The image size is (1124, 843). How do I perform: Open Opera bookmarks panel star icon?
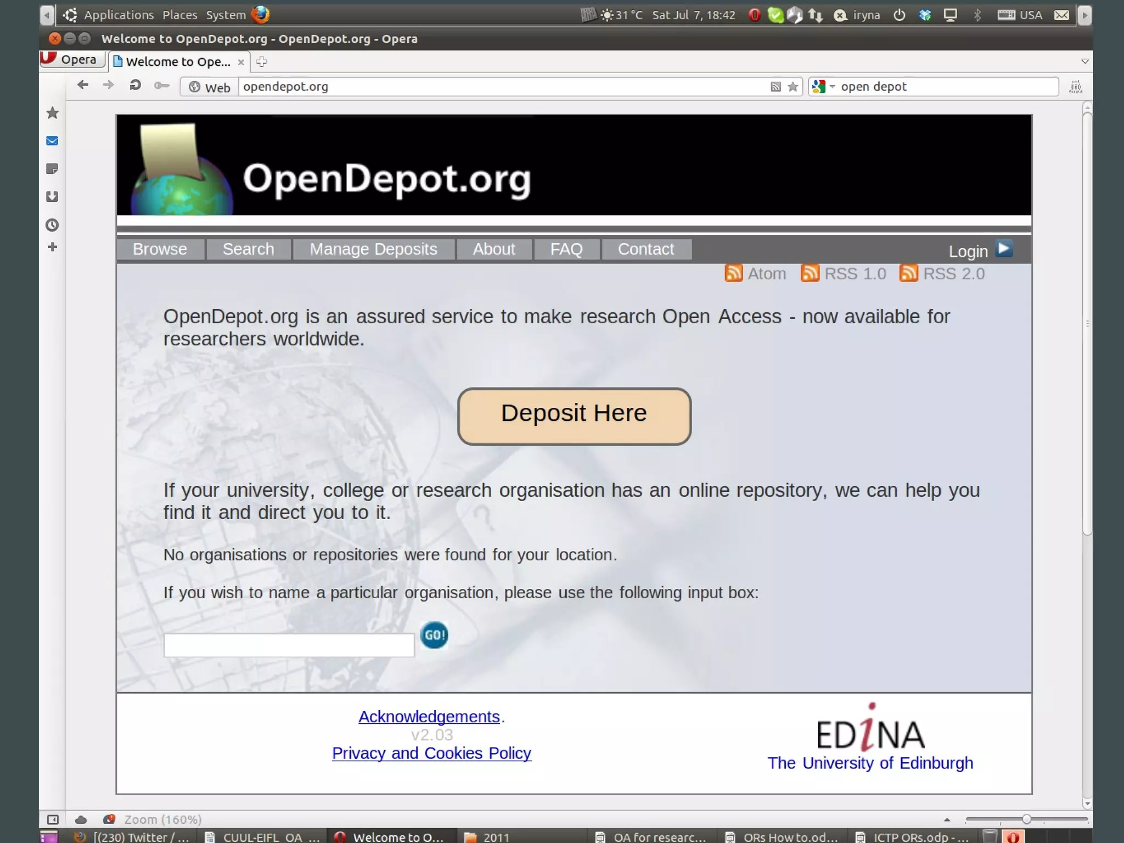point(52,113)
